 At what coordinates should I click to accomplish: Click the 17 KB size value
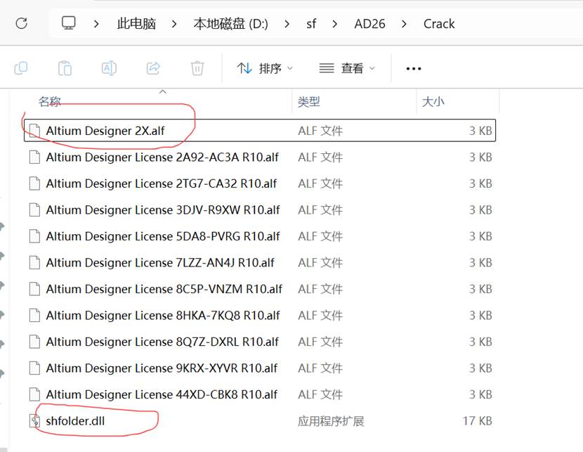pyautogui.click(x=478, y=421)
